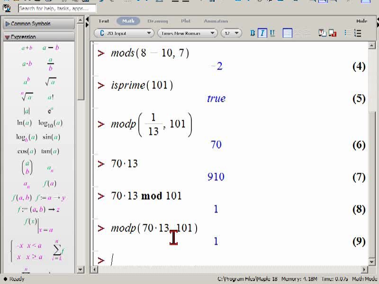Insert the f(x) evaluated at x=a template
This screenshot has height=284, width=379.
click(38, 225)
